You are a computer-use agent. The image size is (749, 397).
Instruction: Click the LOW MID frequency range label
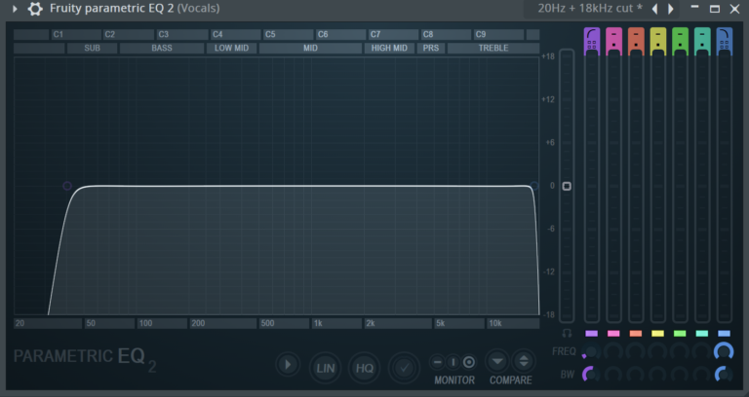232,48
